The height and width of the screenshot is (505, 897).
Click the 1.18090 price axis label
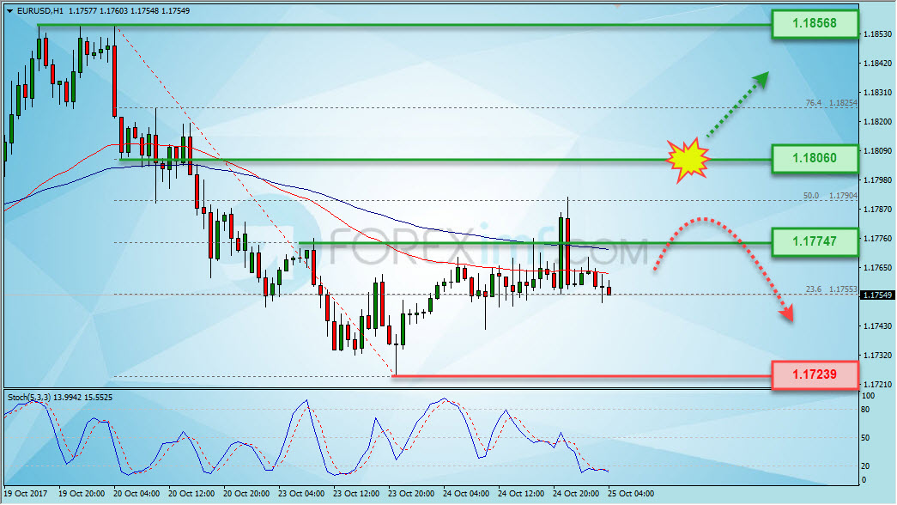tap(877, 150)
